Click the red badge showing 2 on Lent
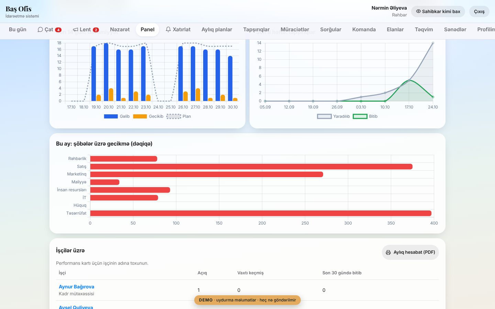495x309 pixels. pos(96,30)
